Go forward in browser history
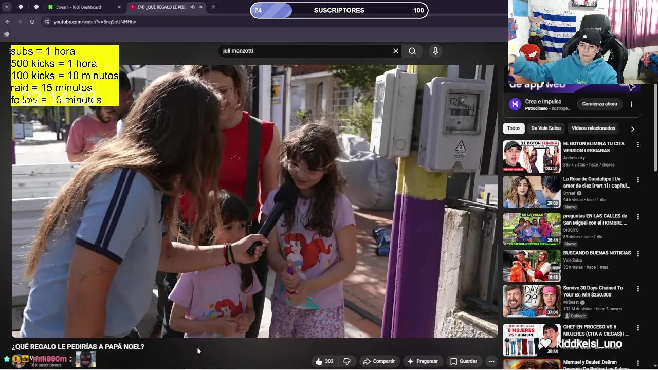Viewport: 658px width, 370px height. (x=20, y=22)
